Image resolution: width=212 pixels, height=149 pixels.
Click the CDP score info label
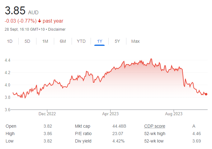[x=155, y=126]
